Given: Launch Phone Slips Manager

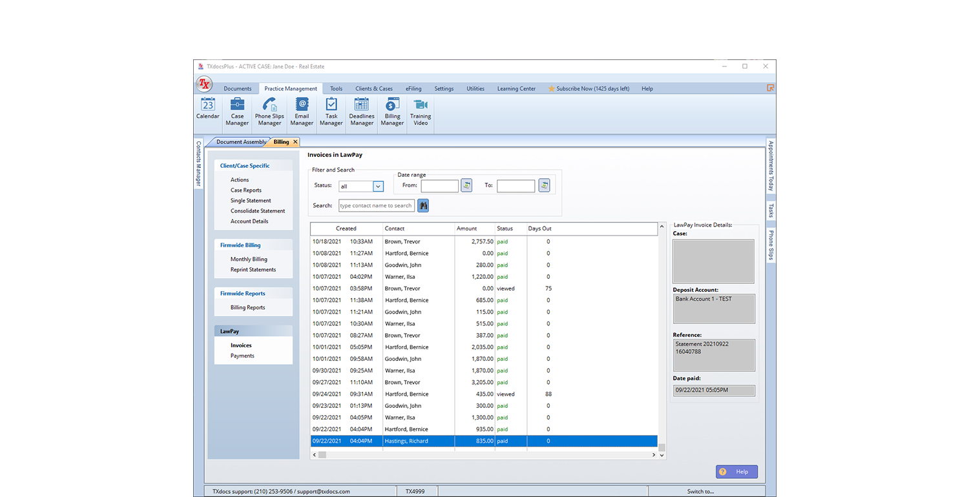Looking at the screenshot, I should click(269, 112).
